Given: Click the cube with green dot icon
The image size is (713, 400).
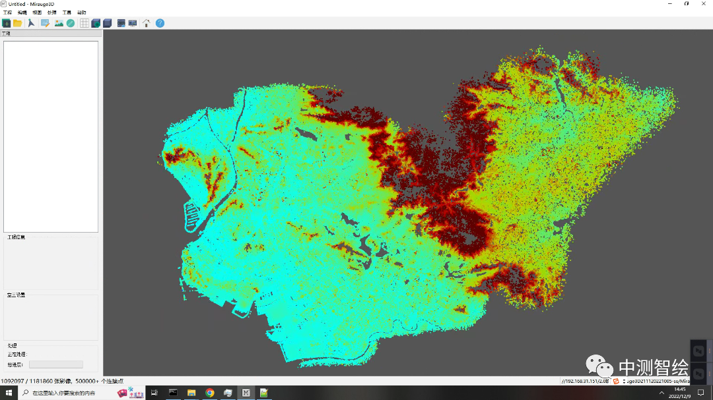Looking at the screenshot, I should pyautogui.click(x=96, y=23).
